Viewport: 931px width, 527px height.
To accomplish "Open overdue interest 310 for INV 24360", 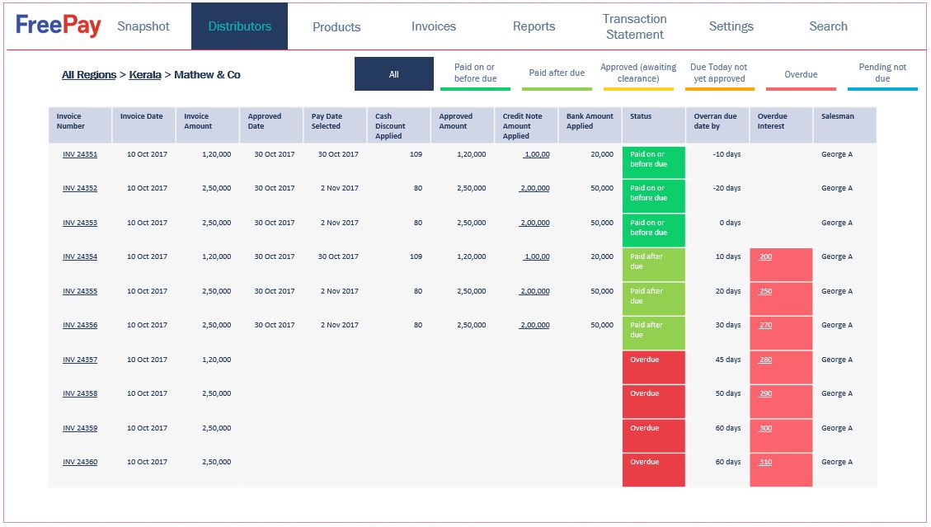I will click(764, 462).
